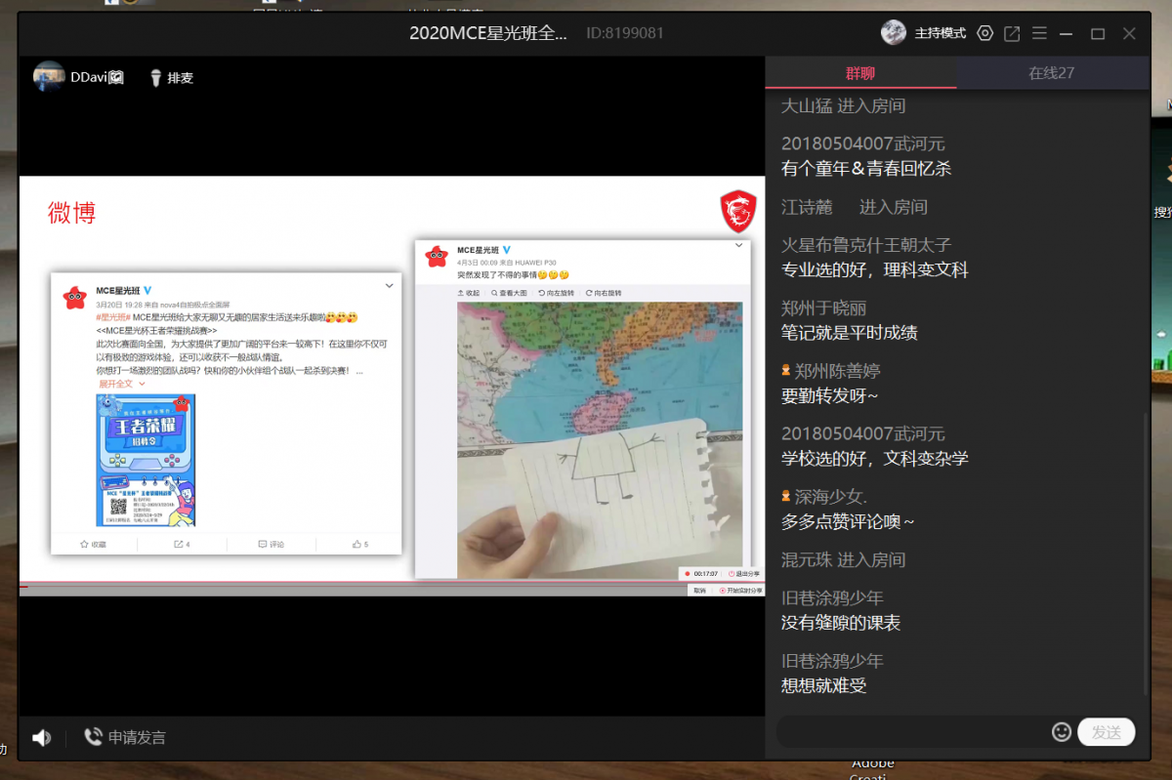Click the message 想想就难受
Viewport: 1172px width, 780px height.
(x=823, y=685)
